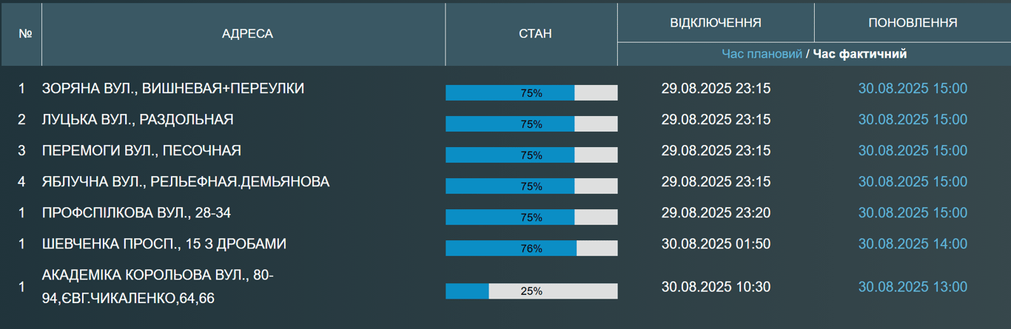Image resolution: width=1011 pixels, height=329 pixels.
Task: Click the 25% progress bar
Action: [531, 291]
